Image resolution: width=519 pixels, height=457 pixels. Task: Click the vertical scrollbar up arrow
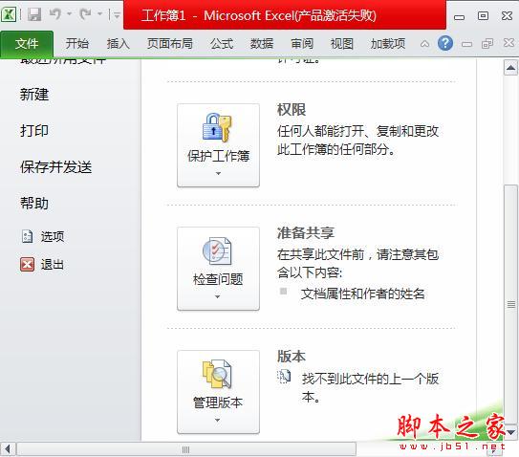510,68
